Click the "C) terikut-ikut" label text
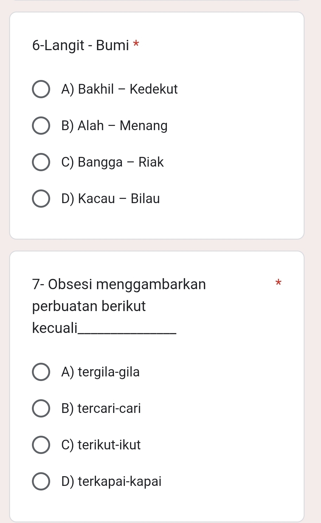Viewport: 321px width, 523px height. [x=101, y=445]
